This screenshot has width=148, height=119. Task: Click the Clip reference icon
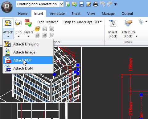pyautogui.click(x=18, y=23)
